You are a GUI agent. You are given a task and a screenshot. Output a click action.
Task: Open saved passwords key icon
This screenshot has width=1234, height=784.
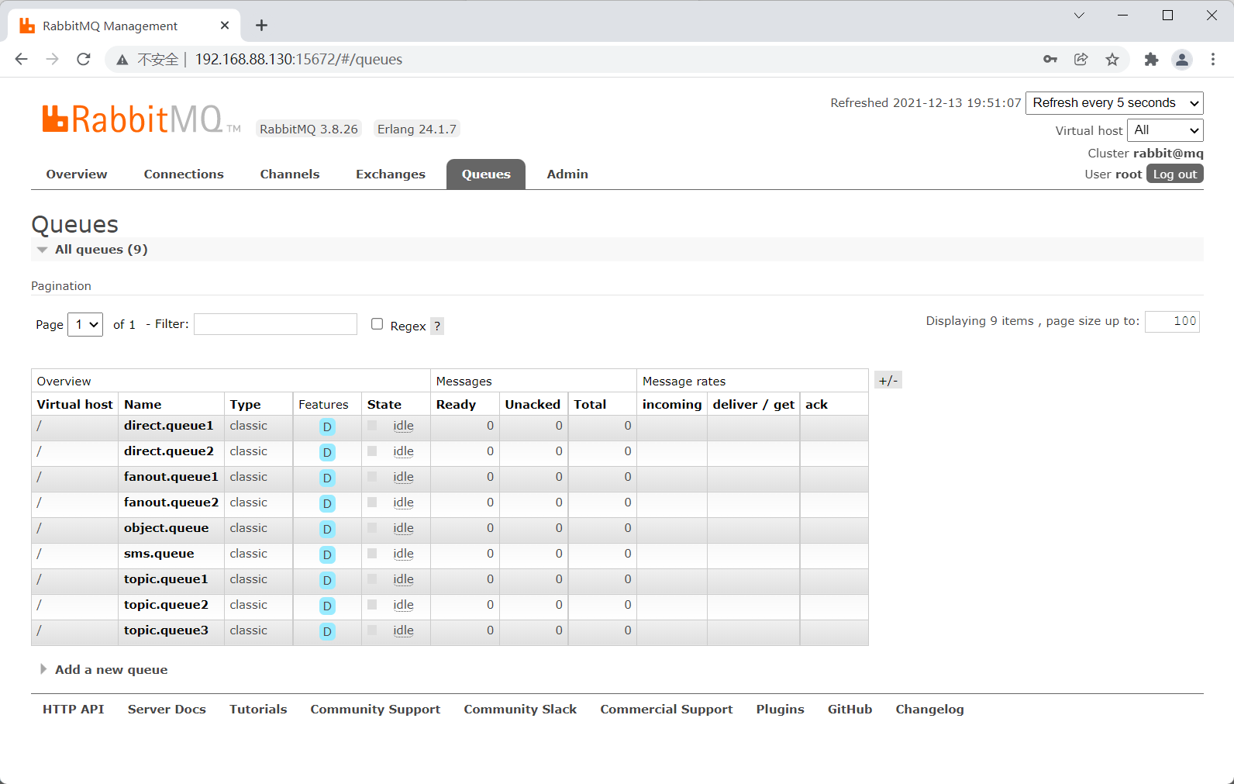point(1050,59)
